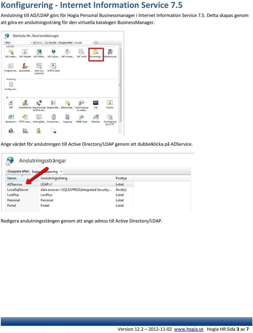
Task: Open the MIME-typer icon
Action: tap(82, 118)
